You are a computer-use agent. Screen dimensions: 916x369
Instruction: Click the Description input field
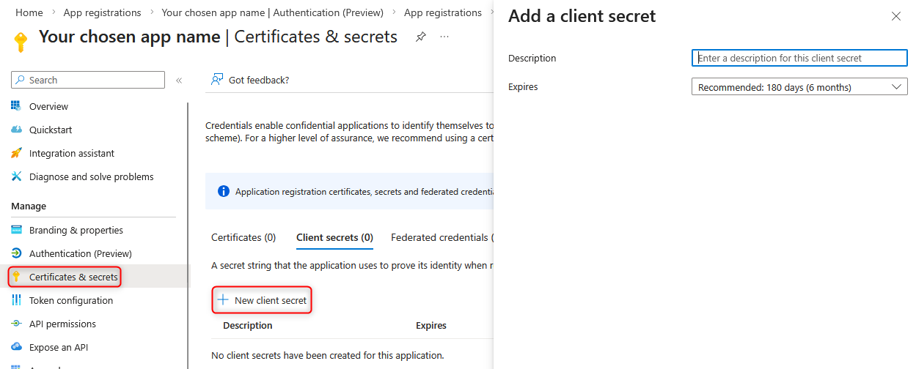point(799,58)
